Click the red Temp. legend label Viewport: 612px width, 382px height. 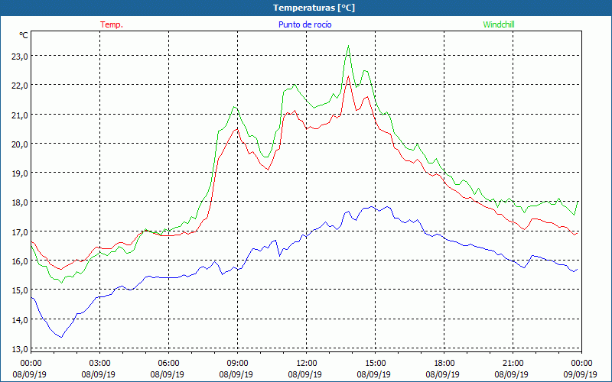pyautogui.click(x=112, y=24)
